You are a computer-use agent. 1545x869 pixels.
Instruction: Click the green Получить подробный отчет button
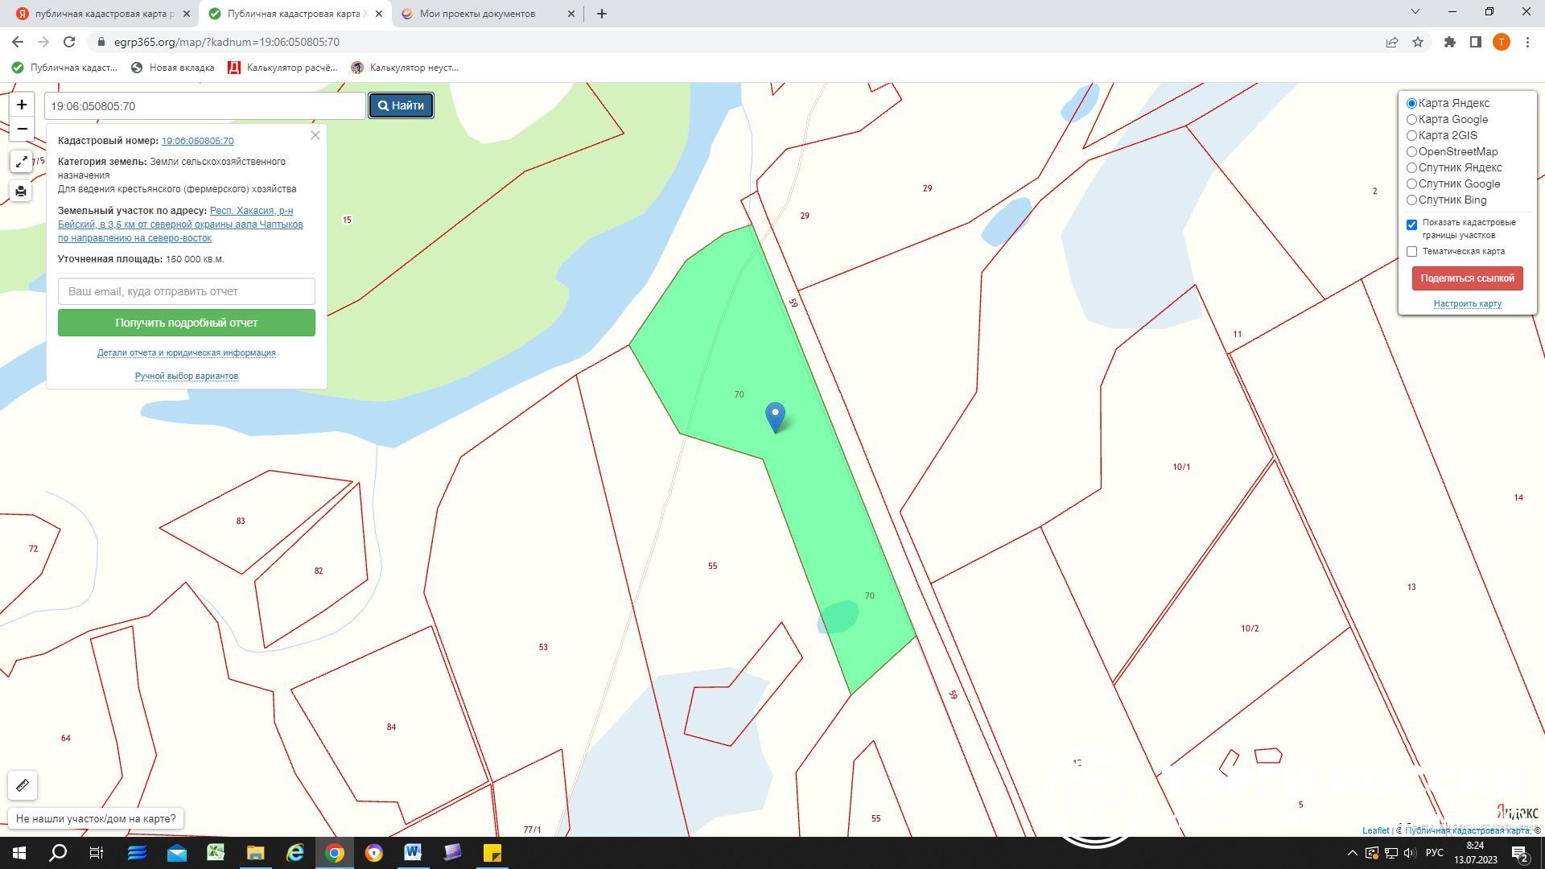(x=187, y=323)
